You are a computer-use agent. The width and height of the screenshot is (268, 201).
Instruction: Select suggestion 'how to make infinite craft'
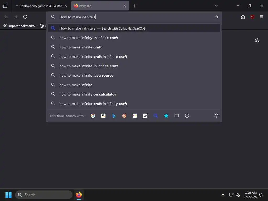(134, 47)
